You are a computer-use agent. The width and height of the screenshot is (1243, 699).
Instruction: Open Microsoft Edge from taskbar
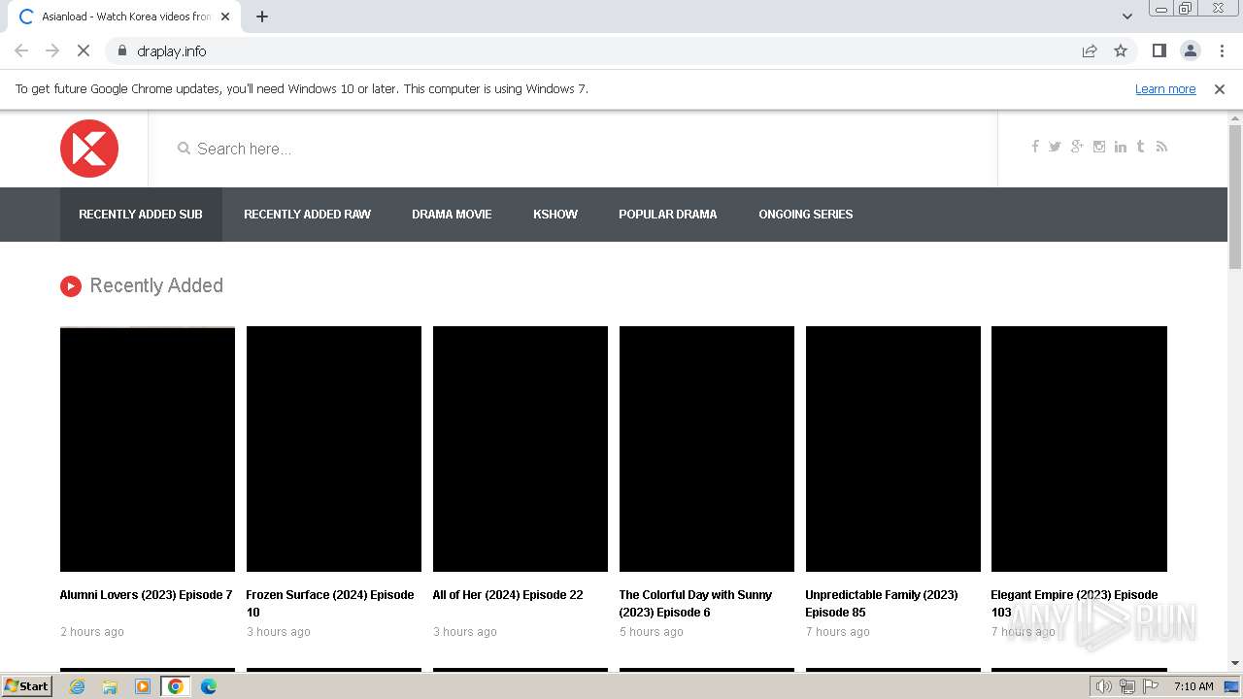(208, 686)
